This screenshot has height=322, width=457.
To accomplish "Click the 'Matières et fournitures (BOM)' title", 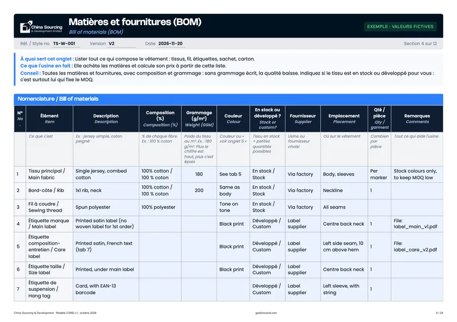I will coord(135,22).
